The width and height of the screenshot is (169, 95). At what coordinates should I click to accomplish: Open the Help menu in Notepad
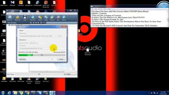point(109,9)
